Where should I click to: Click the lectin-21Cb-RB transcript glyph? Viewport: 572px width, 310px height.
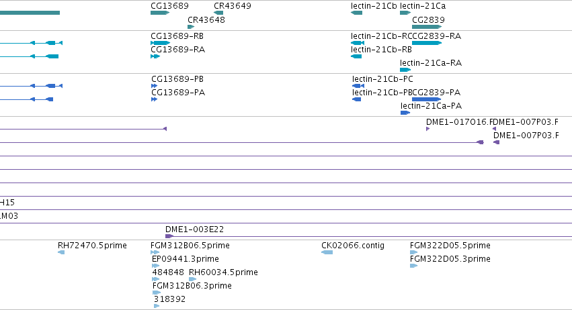click(x=356, y=56)
